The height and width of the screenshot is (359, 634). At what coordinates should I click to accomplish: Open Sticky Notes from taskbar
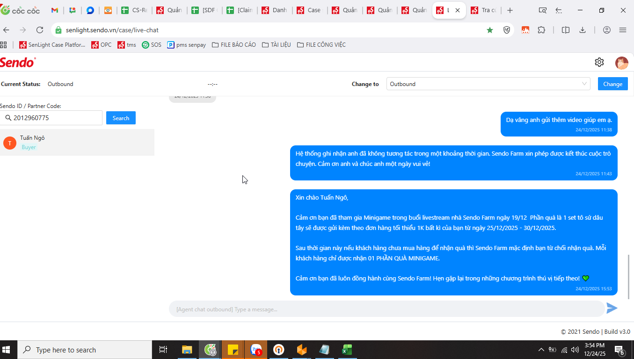coord(233,350)
